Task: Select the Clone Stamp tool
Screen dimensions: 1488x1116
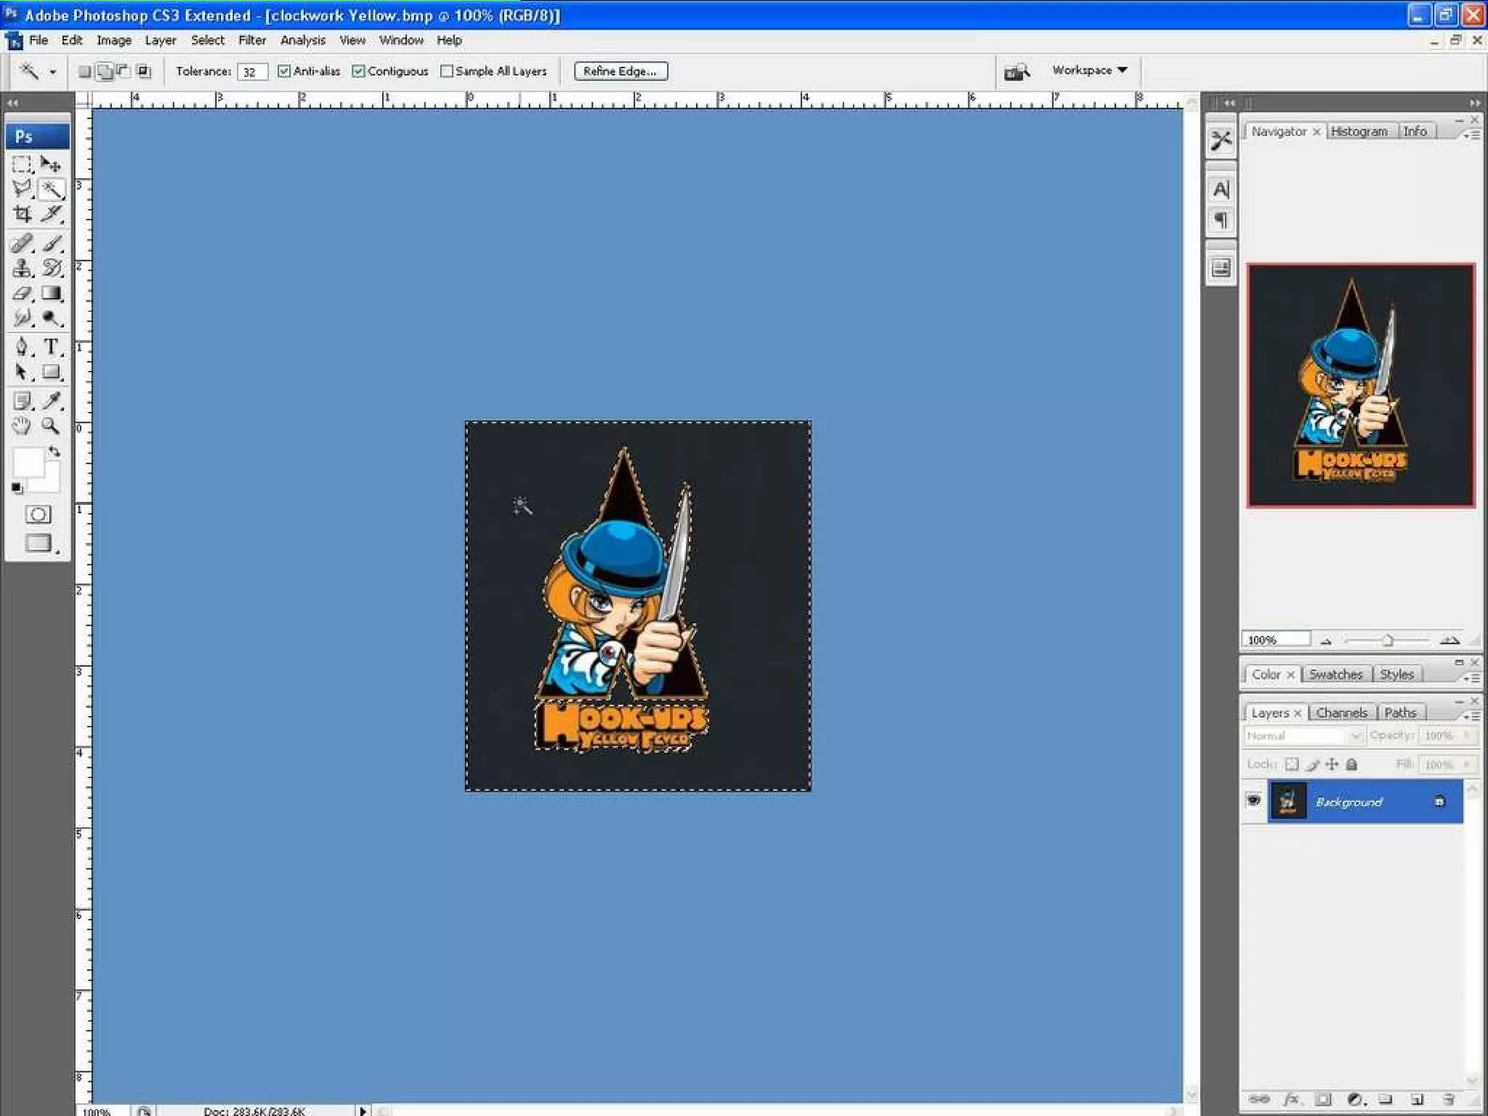Action: (x=22, y=268)
